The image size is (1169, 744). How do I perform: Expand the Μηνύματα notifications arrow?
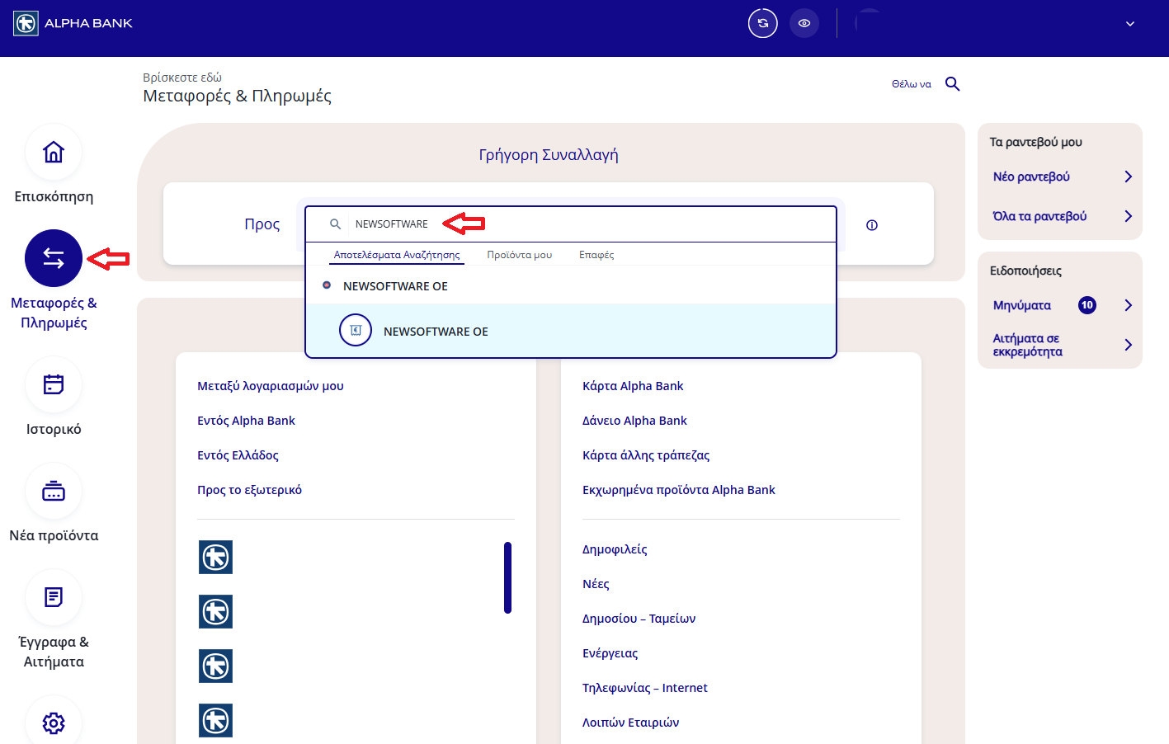pyautogui.click(x=1128, y=305)
